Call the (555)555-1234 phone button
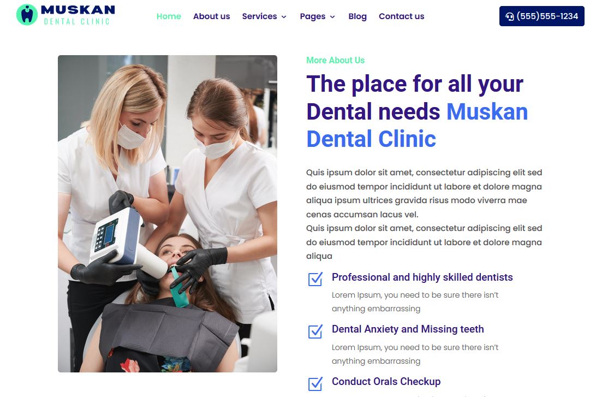The height and width of the screenshot is (397, 596). point(541,16)
